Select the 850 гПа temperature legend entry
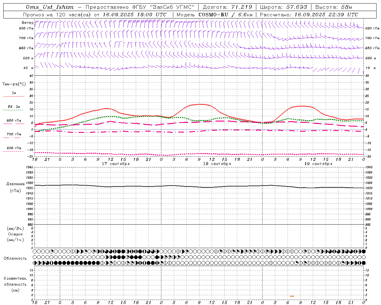 pos(14,121)
